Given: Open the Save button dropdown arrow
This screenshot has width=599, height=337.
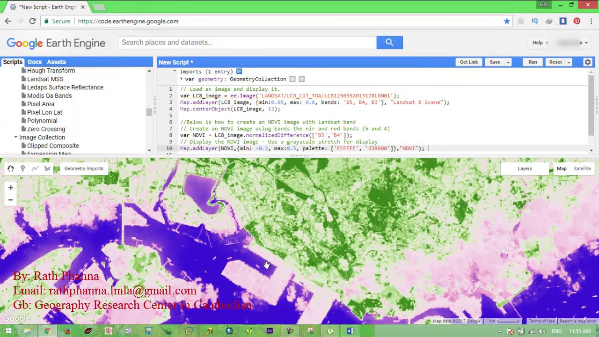Looking at the screenshot, I should click(x=508, y=62).
